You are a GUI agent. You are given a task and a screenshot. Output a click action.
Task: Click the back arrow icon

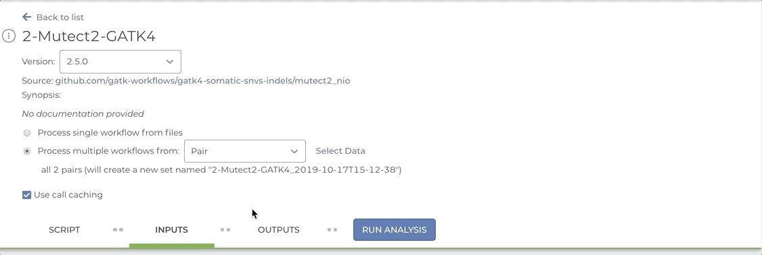tap(26, 17)
